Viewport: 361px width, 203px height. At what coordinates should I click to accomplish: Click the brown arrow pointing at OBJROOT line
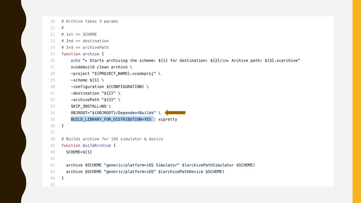click(x=175, y=112)
